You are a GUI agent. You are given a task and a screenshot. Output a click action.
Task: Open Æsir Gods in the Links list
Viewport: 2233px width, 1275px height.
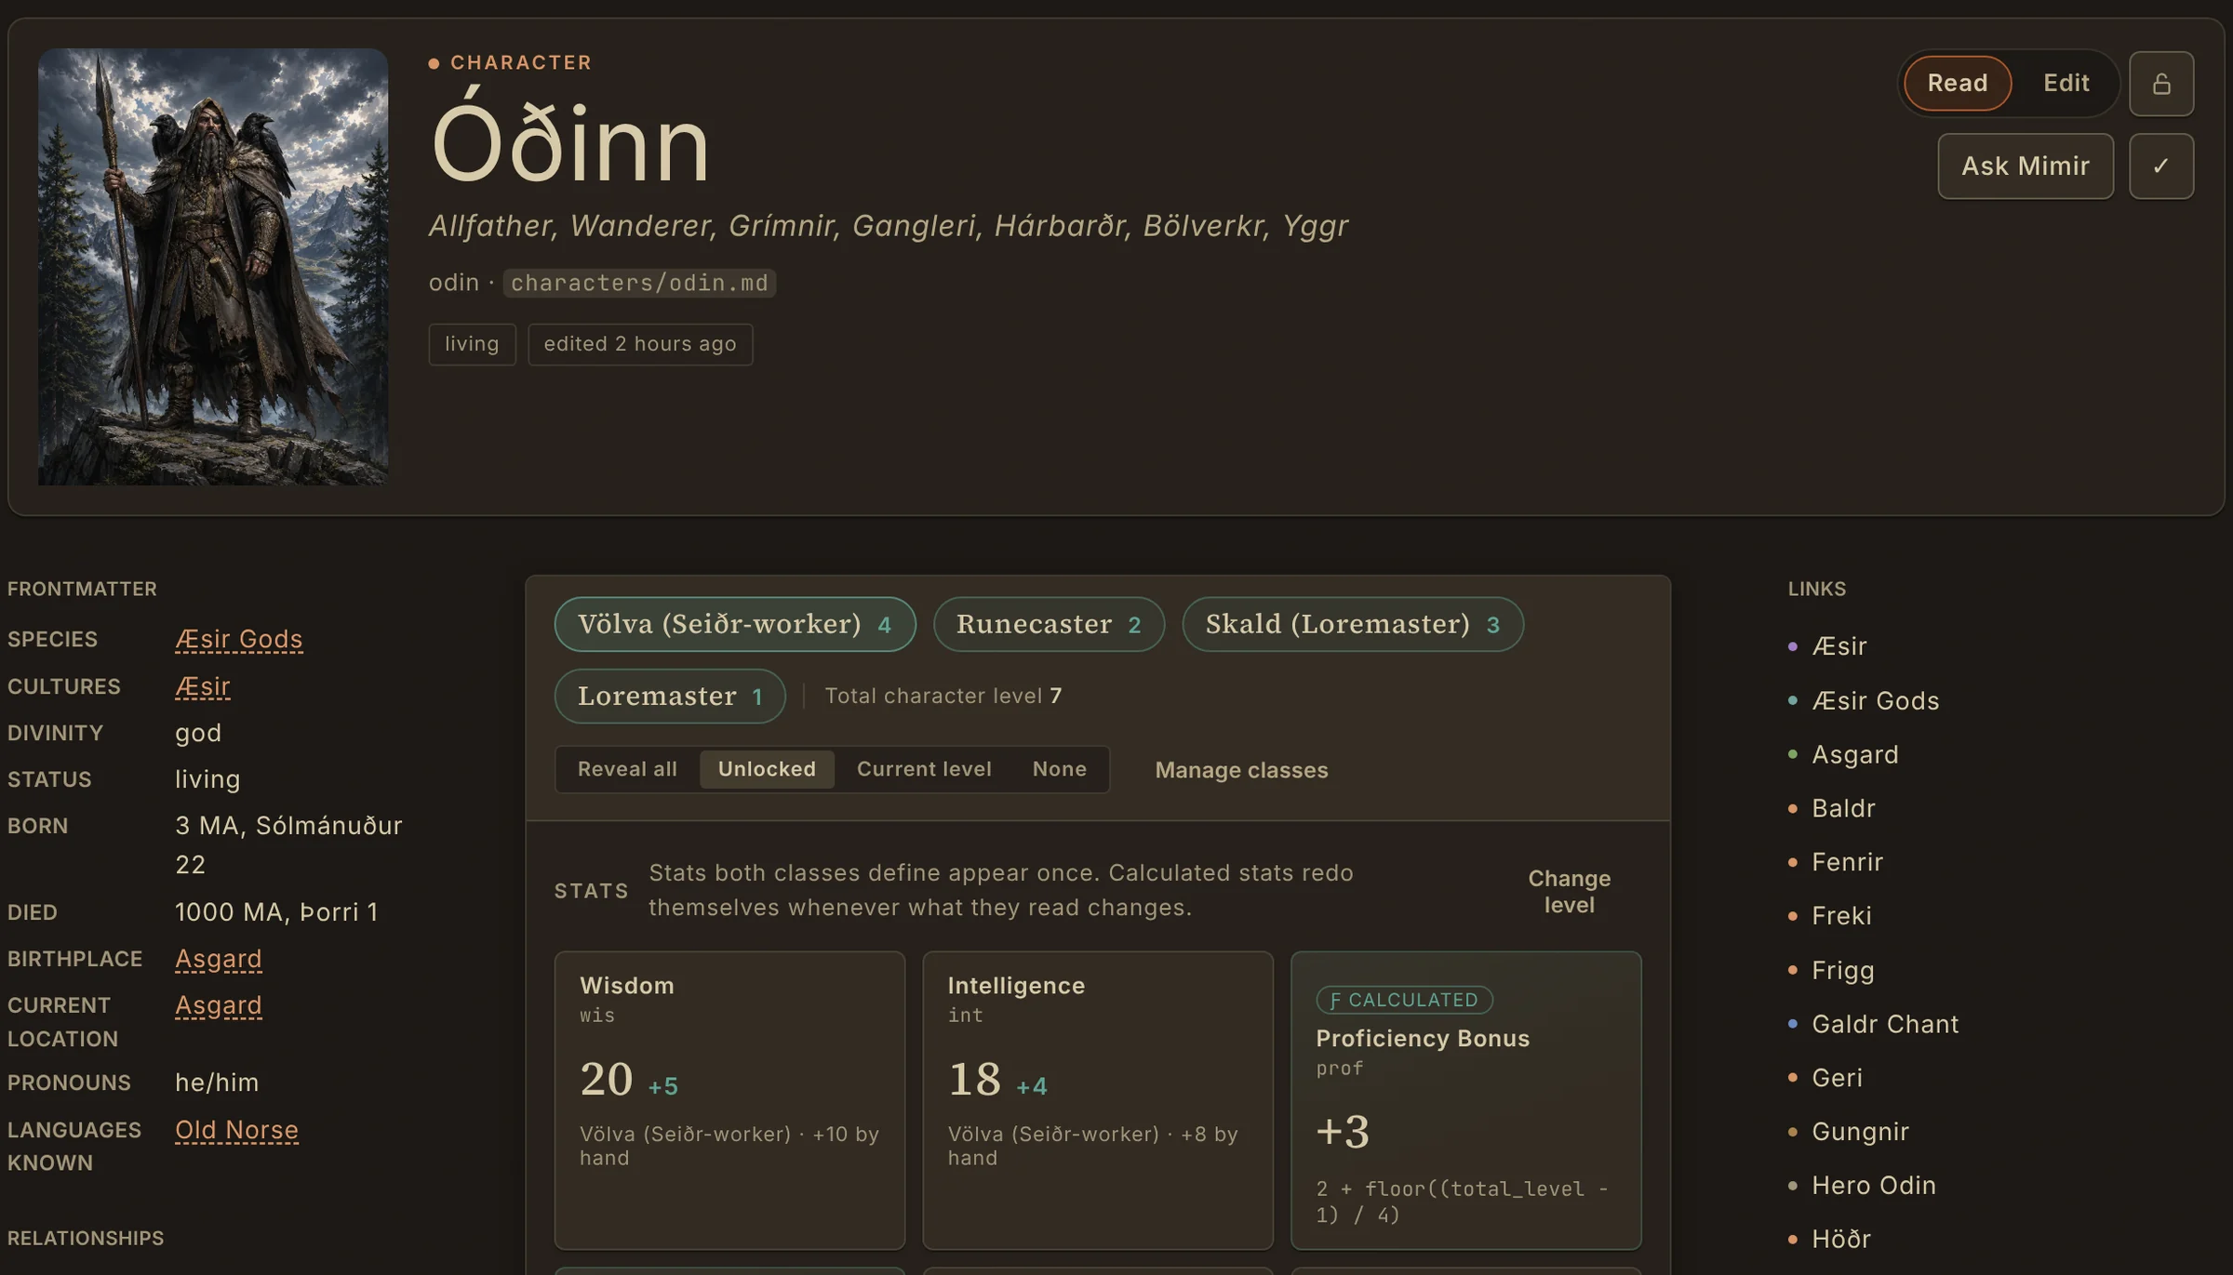click(x=1875, y=701)
